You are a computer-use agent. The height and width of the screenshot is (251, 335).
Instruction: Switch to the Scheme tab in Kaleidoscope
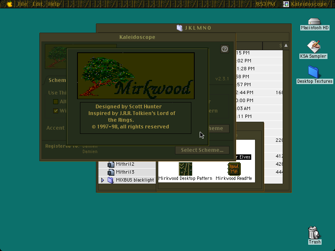click(x=56, y=80)
